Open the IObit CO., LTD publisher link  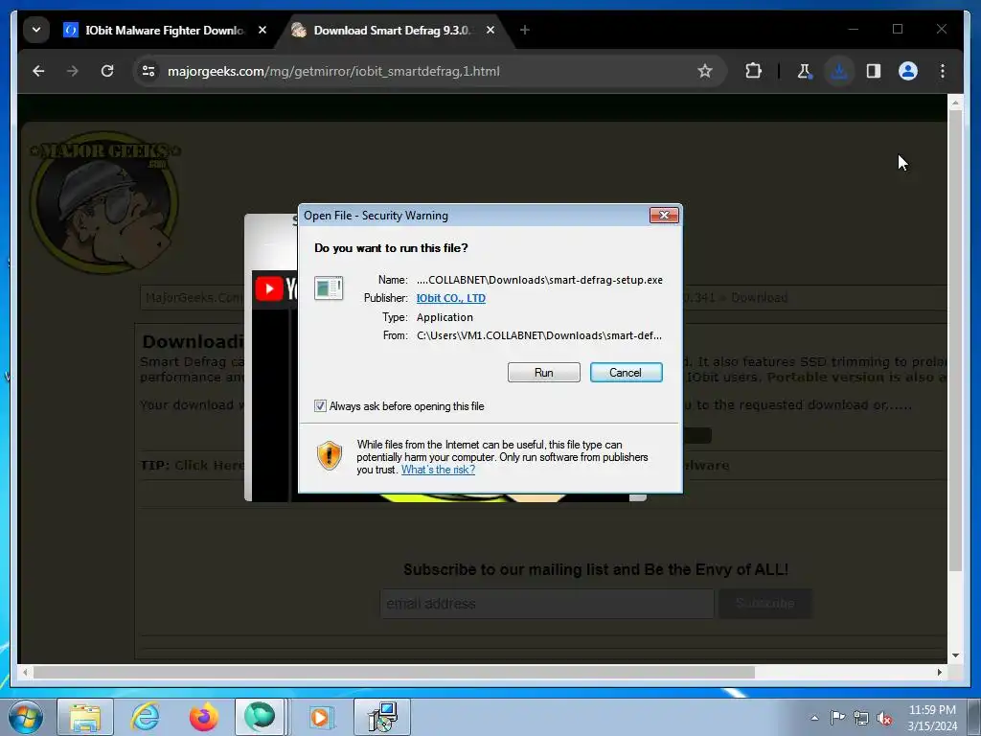coord(451,298)
